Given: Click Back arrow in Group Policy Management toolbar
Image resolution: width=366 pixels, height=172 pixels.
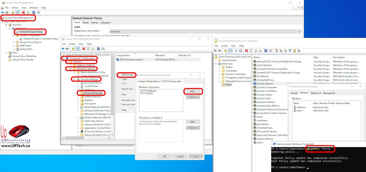Looking at the screenshot, I should 3,12.
